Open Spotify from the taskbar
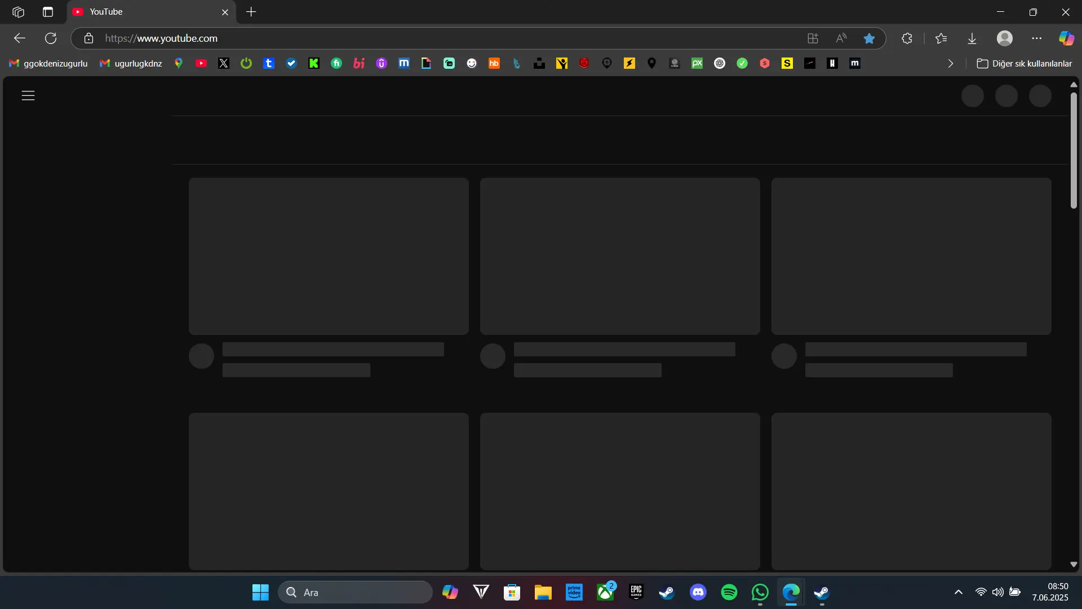1082x609 pixels. [x=729, y=593]
